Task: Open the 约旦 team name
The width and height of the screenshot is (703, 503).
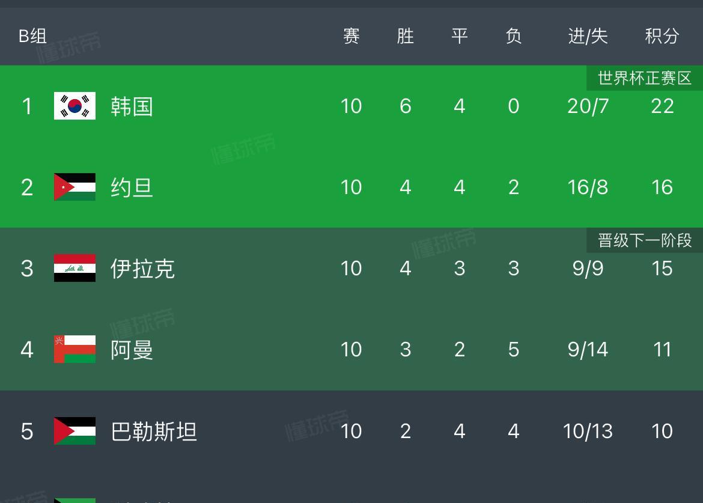Action: [x=132, y=187]
